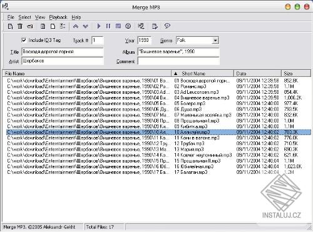Viewport: 313px width, 232px height.
Task: Click the add files toolbar icon
Action: point(10,26)
